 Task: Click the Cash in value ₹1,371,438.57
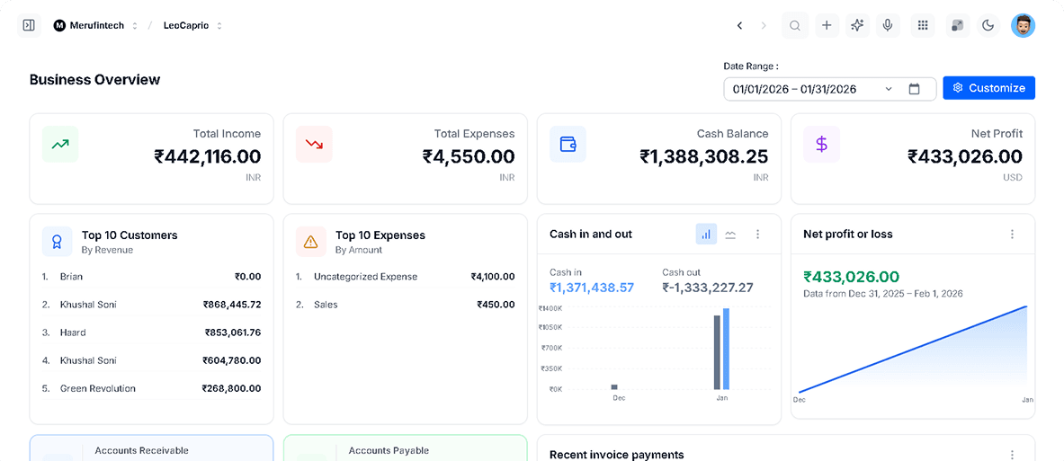pos(592,288)
